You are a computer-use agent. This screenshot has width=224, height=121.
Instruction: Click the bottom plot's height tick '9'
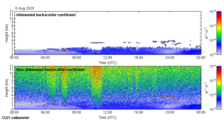pyautogui.click(x=13, y=77)
